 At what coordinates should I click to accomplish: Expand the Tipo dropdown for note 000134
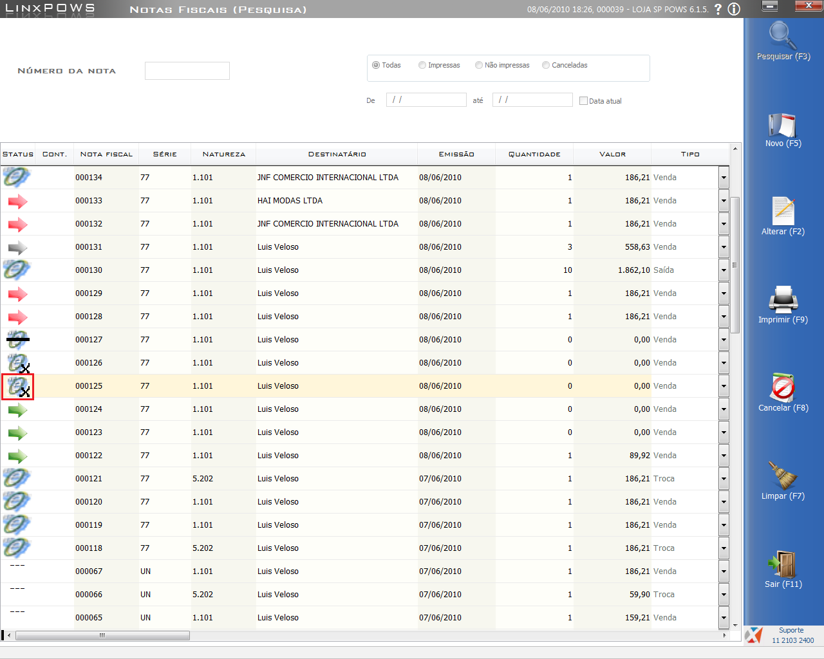pyautogui.click(x=724, y=178)
